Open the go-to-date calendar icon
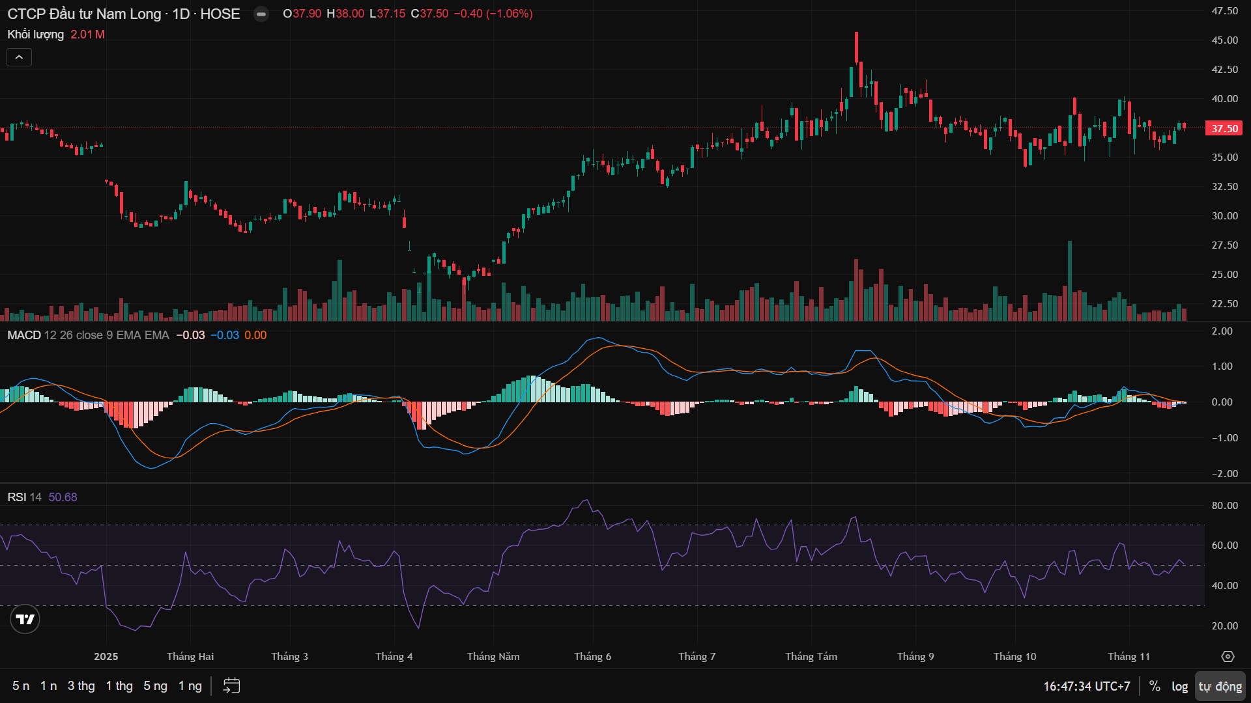 coord(231,685)
